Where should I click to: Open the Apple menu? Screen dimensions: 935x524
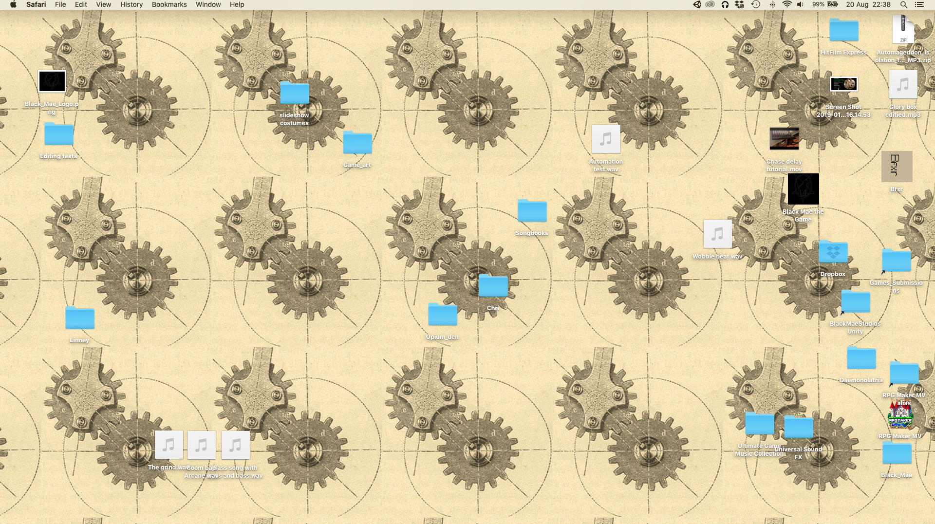coord(13,4)
